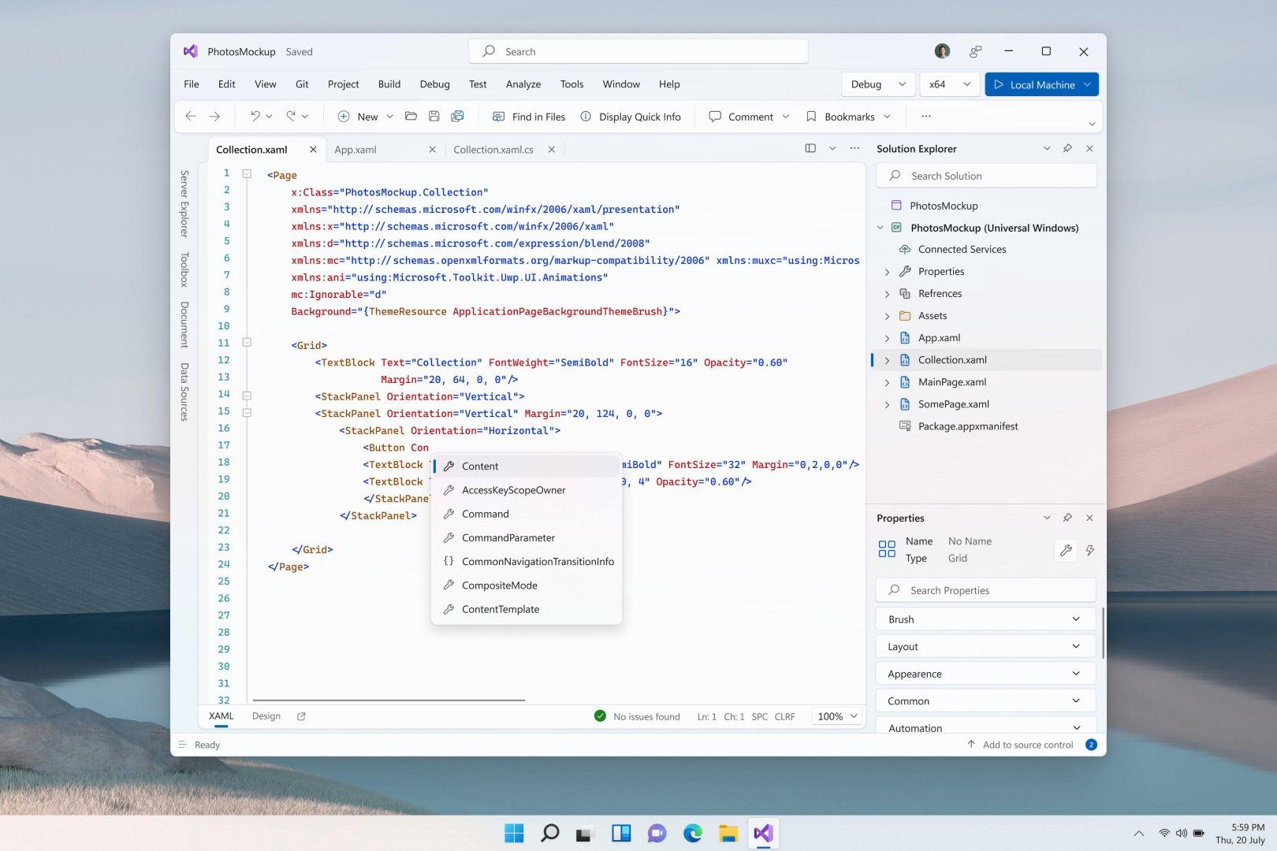Save the current file

coord(434,117)
